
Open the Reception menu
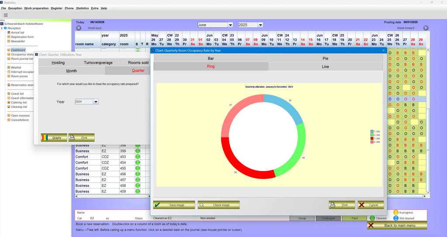pos(15,8)
